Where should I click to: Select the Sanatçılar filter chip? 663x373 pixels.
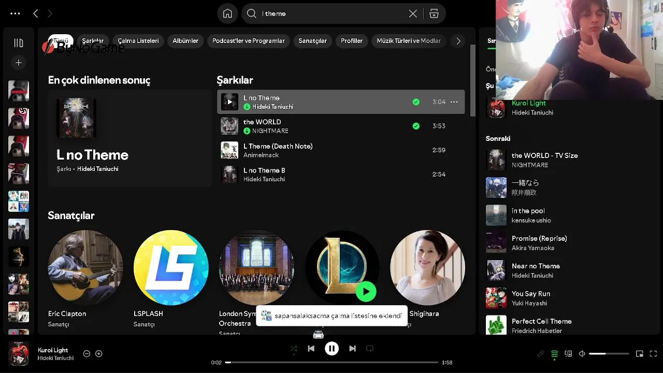313,41
